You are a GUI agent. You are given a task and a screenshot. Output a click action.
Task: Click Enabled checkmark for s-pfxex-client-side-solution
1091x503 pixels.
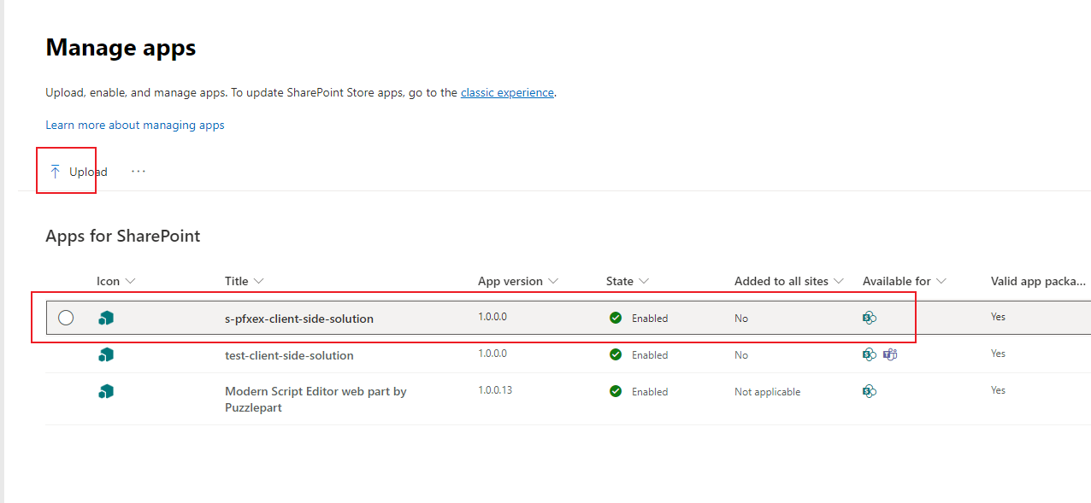616,318
